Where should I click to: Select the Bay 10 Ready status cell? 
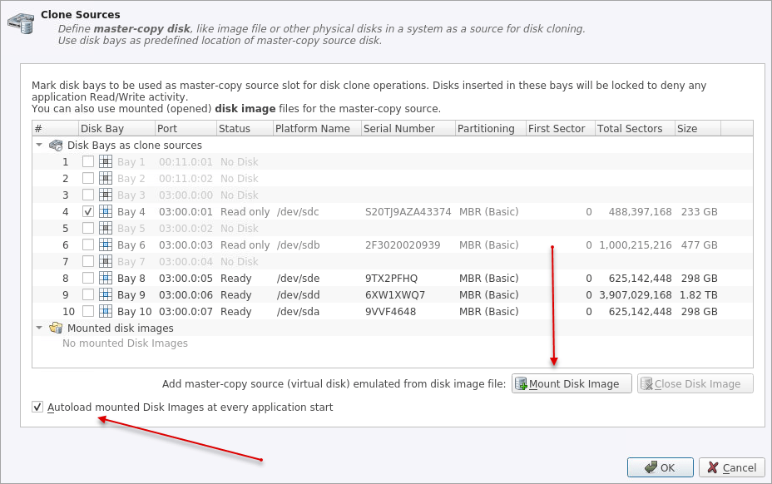[x=235, y=311]
